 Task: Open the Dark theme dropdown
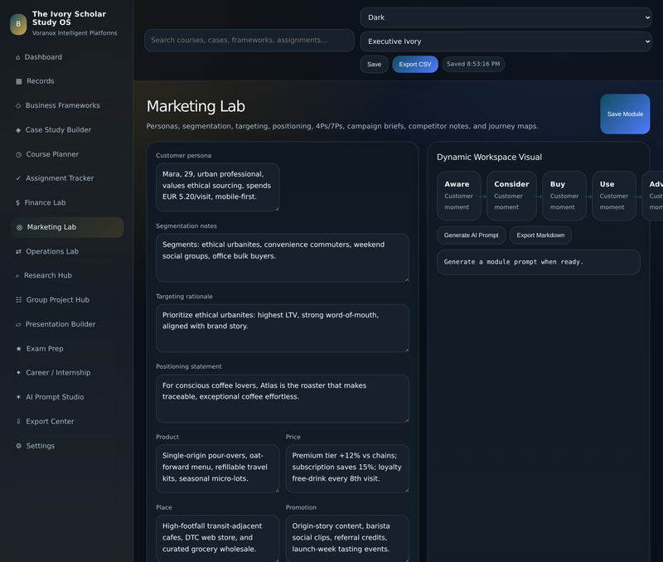pos(506,17)
